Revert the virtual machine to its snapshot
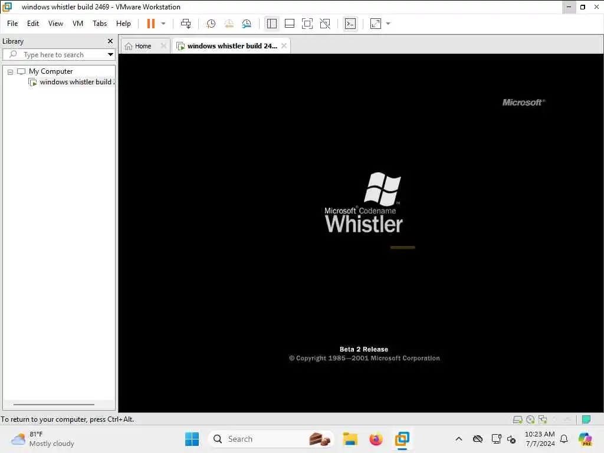The width and height of the screenshot is (604, 453). (229, 24)
